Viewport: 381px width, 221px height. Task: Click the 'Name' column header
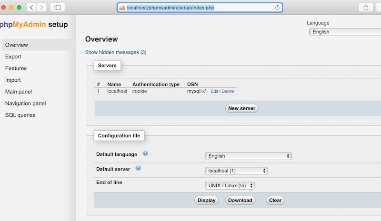pyautogui.click(x=114, y=84)
